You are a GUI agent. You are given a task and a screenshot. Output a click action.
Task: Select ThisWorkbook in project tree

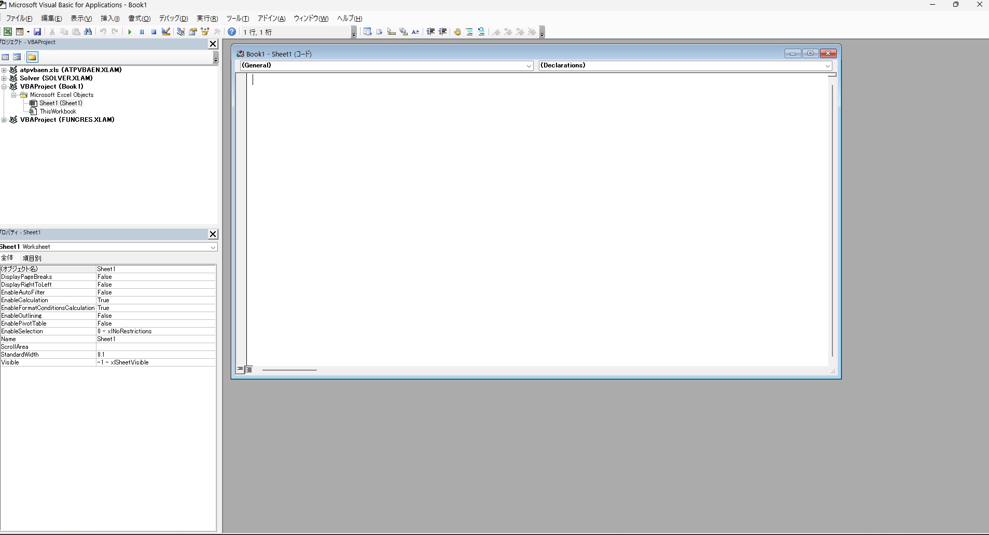(58, 111)
